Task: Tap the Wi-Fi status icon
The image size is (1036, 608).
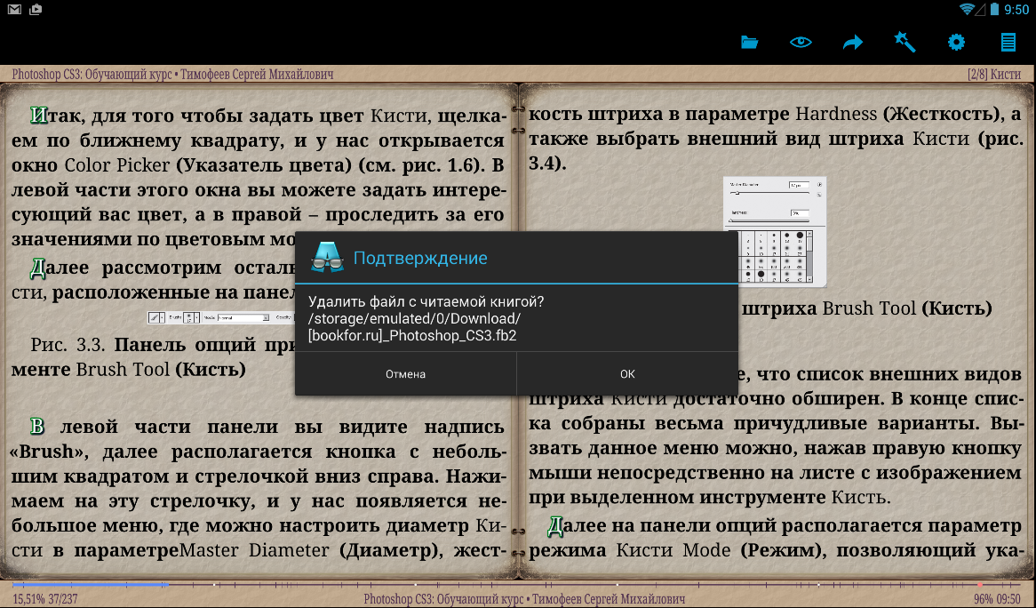Action: point(967,10)
